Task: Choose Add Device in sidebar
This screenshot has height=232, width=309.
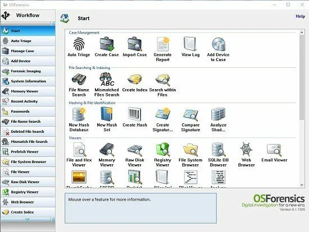Action: (x=28, y=61)
